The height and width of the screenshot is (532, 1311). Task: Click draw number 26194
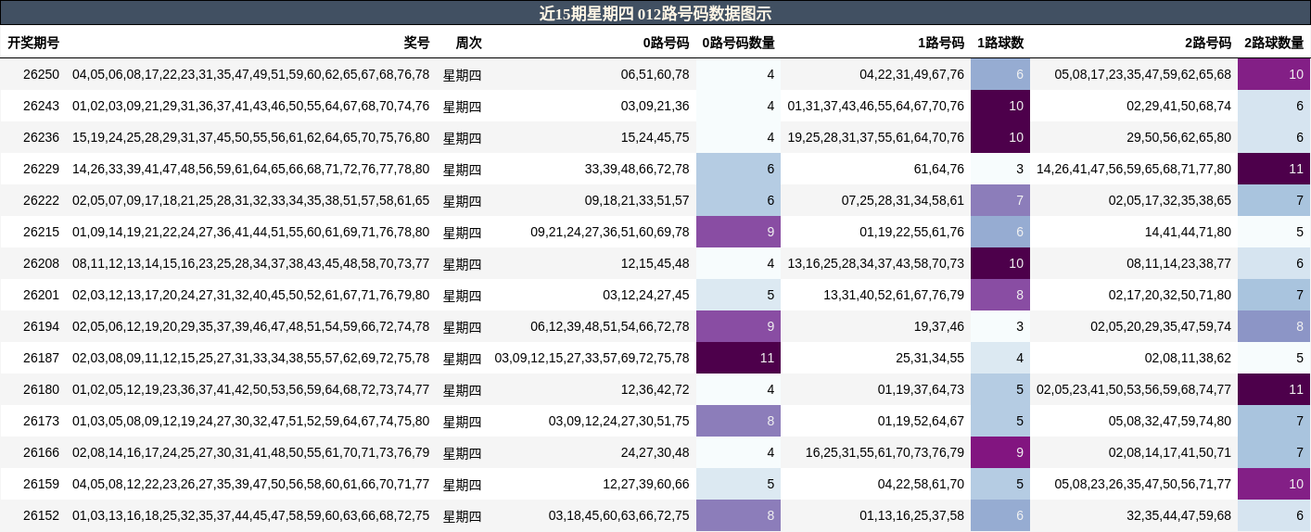click(41, 326)
